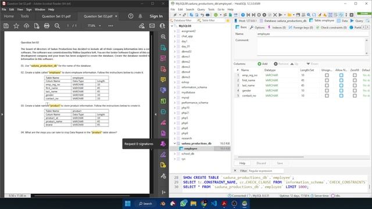The width and height of the screenshot is (372, 209).
Task: Save the PDF with Acrobat's save icon
Action: (6, 26)
